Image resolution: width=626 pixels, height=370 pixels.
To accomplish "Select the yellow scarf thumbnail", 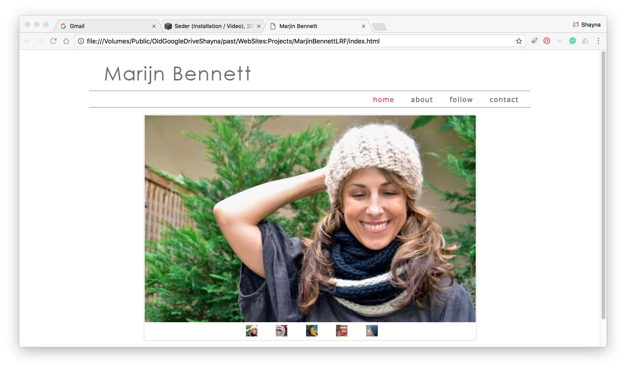I will [x=312, y=331].
